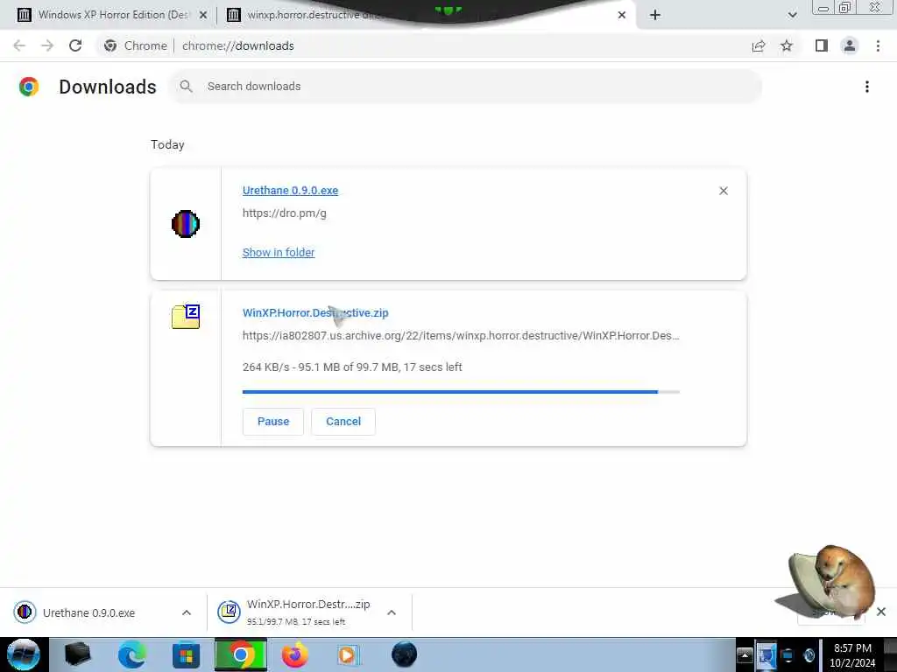Click the network tray icon
The image size is (897, 672).
pos(788,655)
